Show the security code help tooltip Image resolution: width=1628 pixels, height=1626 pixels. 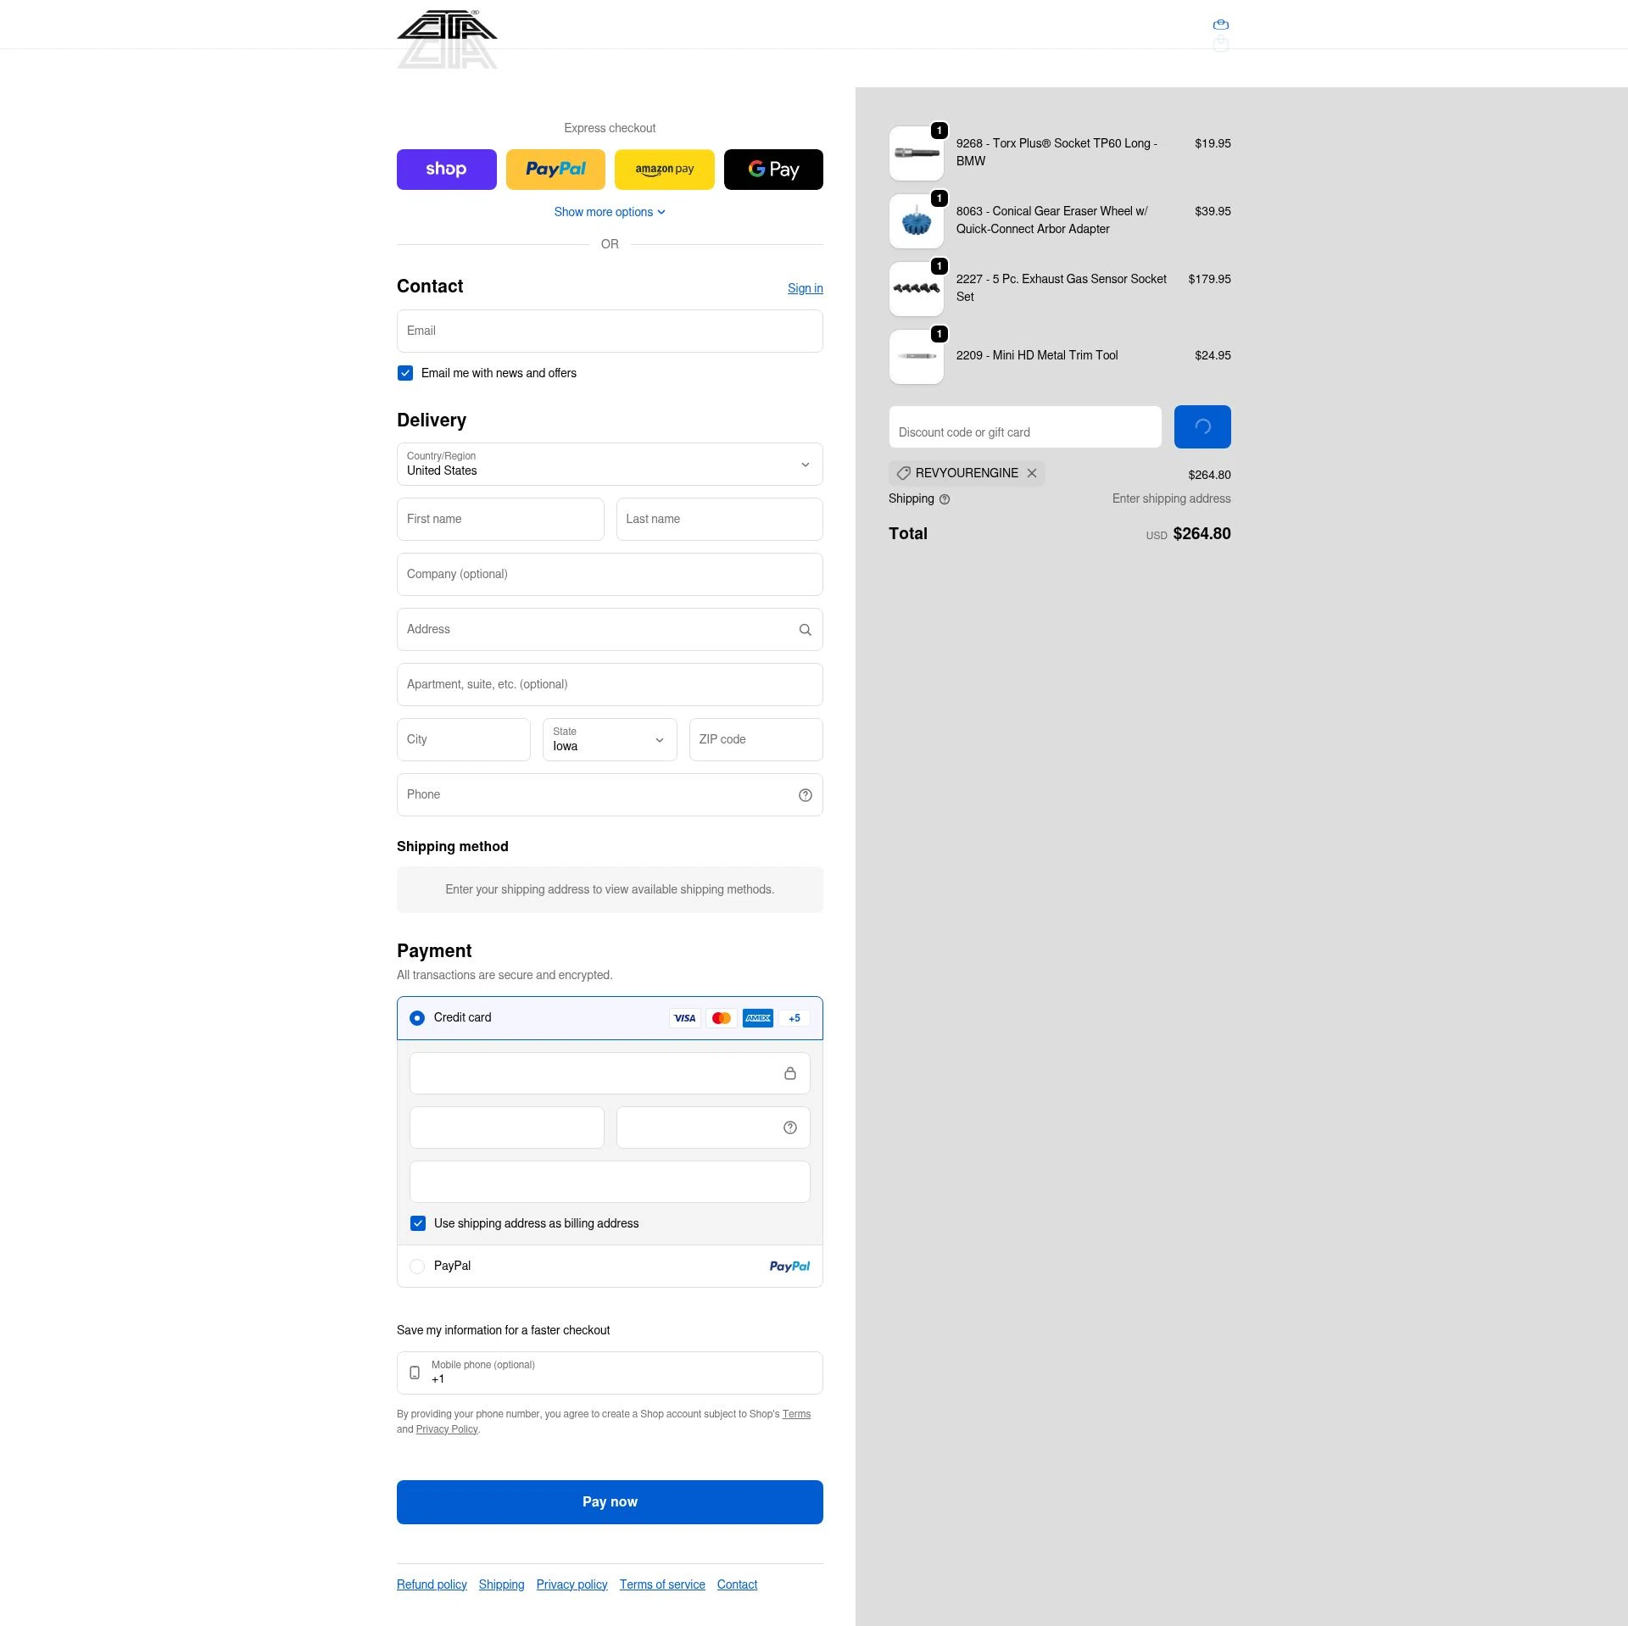[x=789, y=1127]
